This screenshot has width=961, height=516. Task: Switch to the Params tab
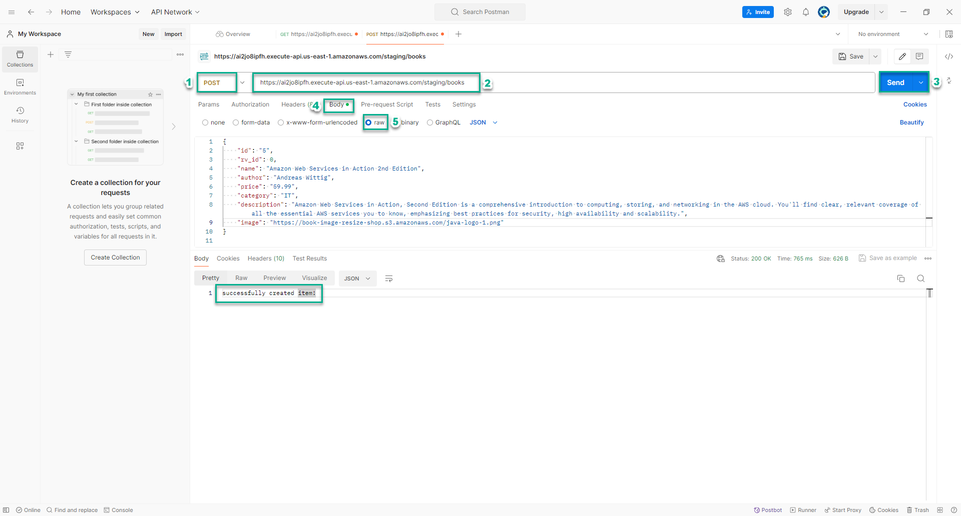209,104
